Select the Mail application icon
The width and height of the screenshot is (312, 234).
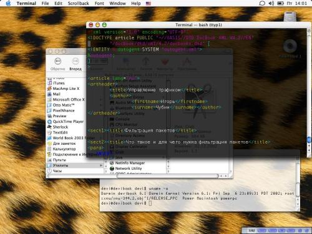(49, 94)
